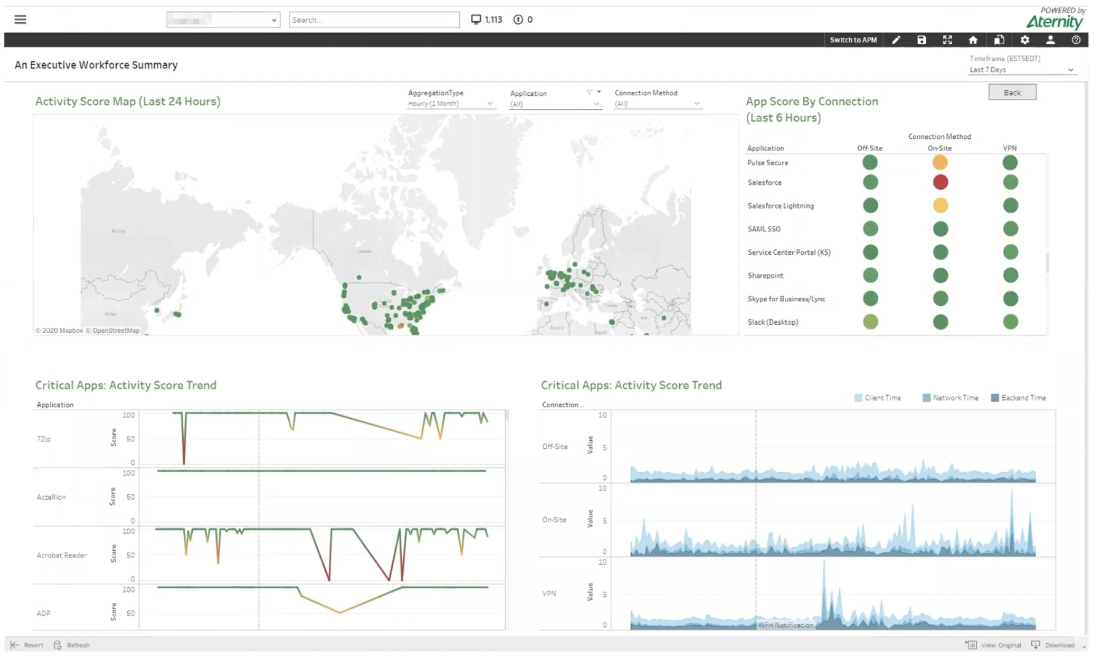Screen dimensions: 1094x657
Task: Select the Pulse Secure application row label
Action: 768,163
